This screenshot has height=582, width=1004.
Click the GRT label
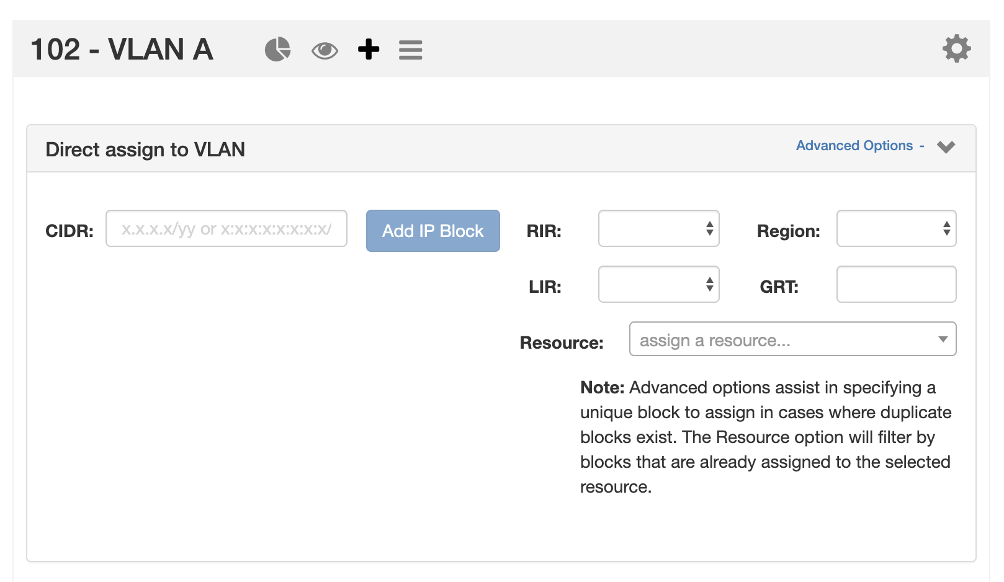pyautogui.click(x=779, y=287)
